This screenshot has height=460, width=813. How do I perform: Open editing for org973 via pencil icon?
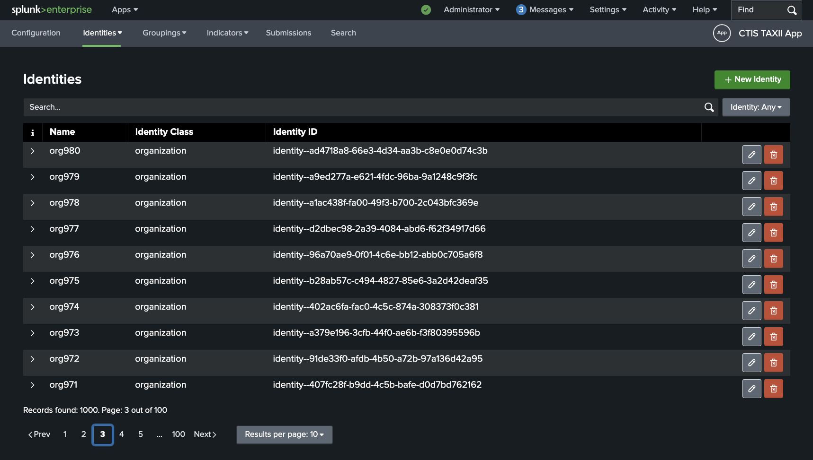[x=751, y=337]
